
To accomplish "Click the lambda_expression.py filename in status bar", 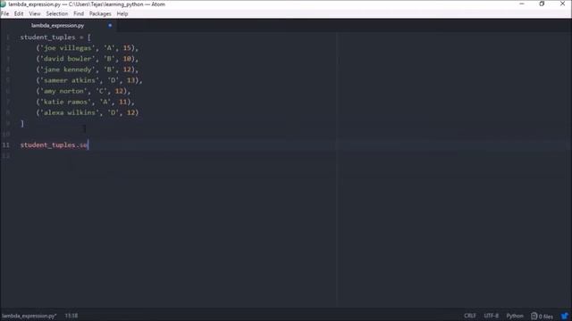I will pyautogui.click(x=29, y=316).
